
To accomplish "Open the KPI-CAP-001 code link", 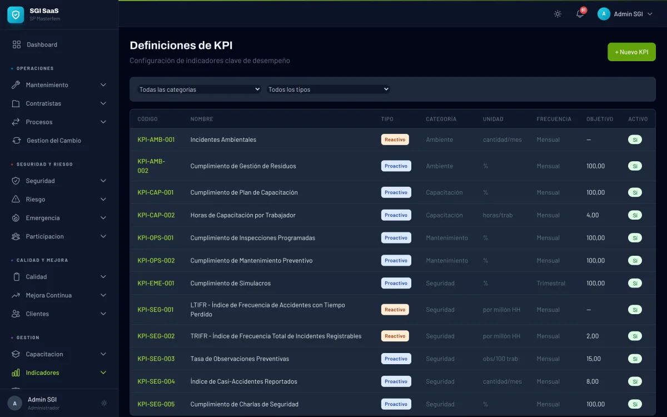I will pos(156,192).
